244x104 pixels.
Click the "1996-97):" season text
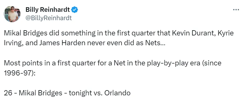(x=20, y=73)
